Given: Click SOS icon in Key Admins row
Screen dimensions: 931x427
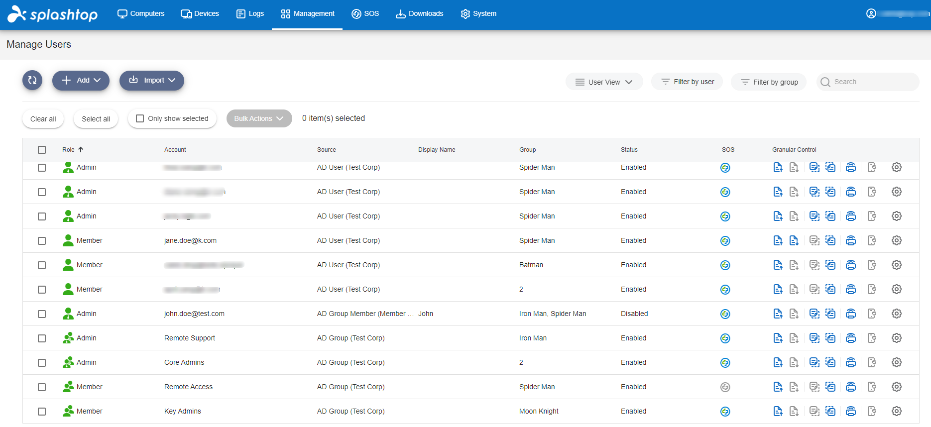Looking at the screenshot, I should (725, 412).
